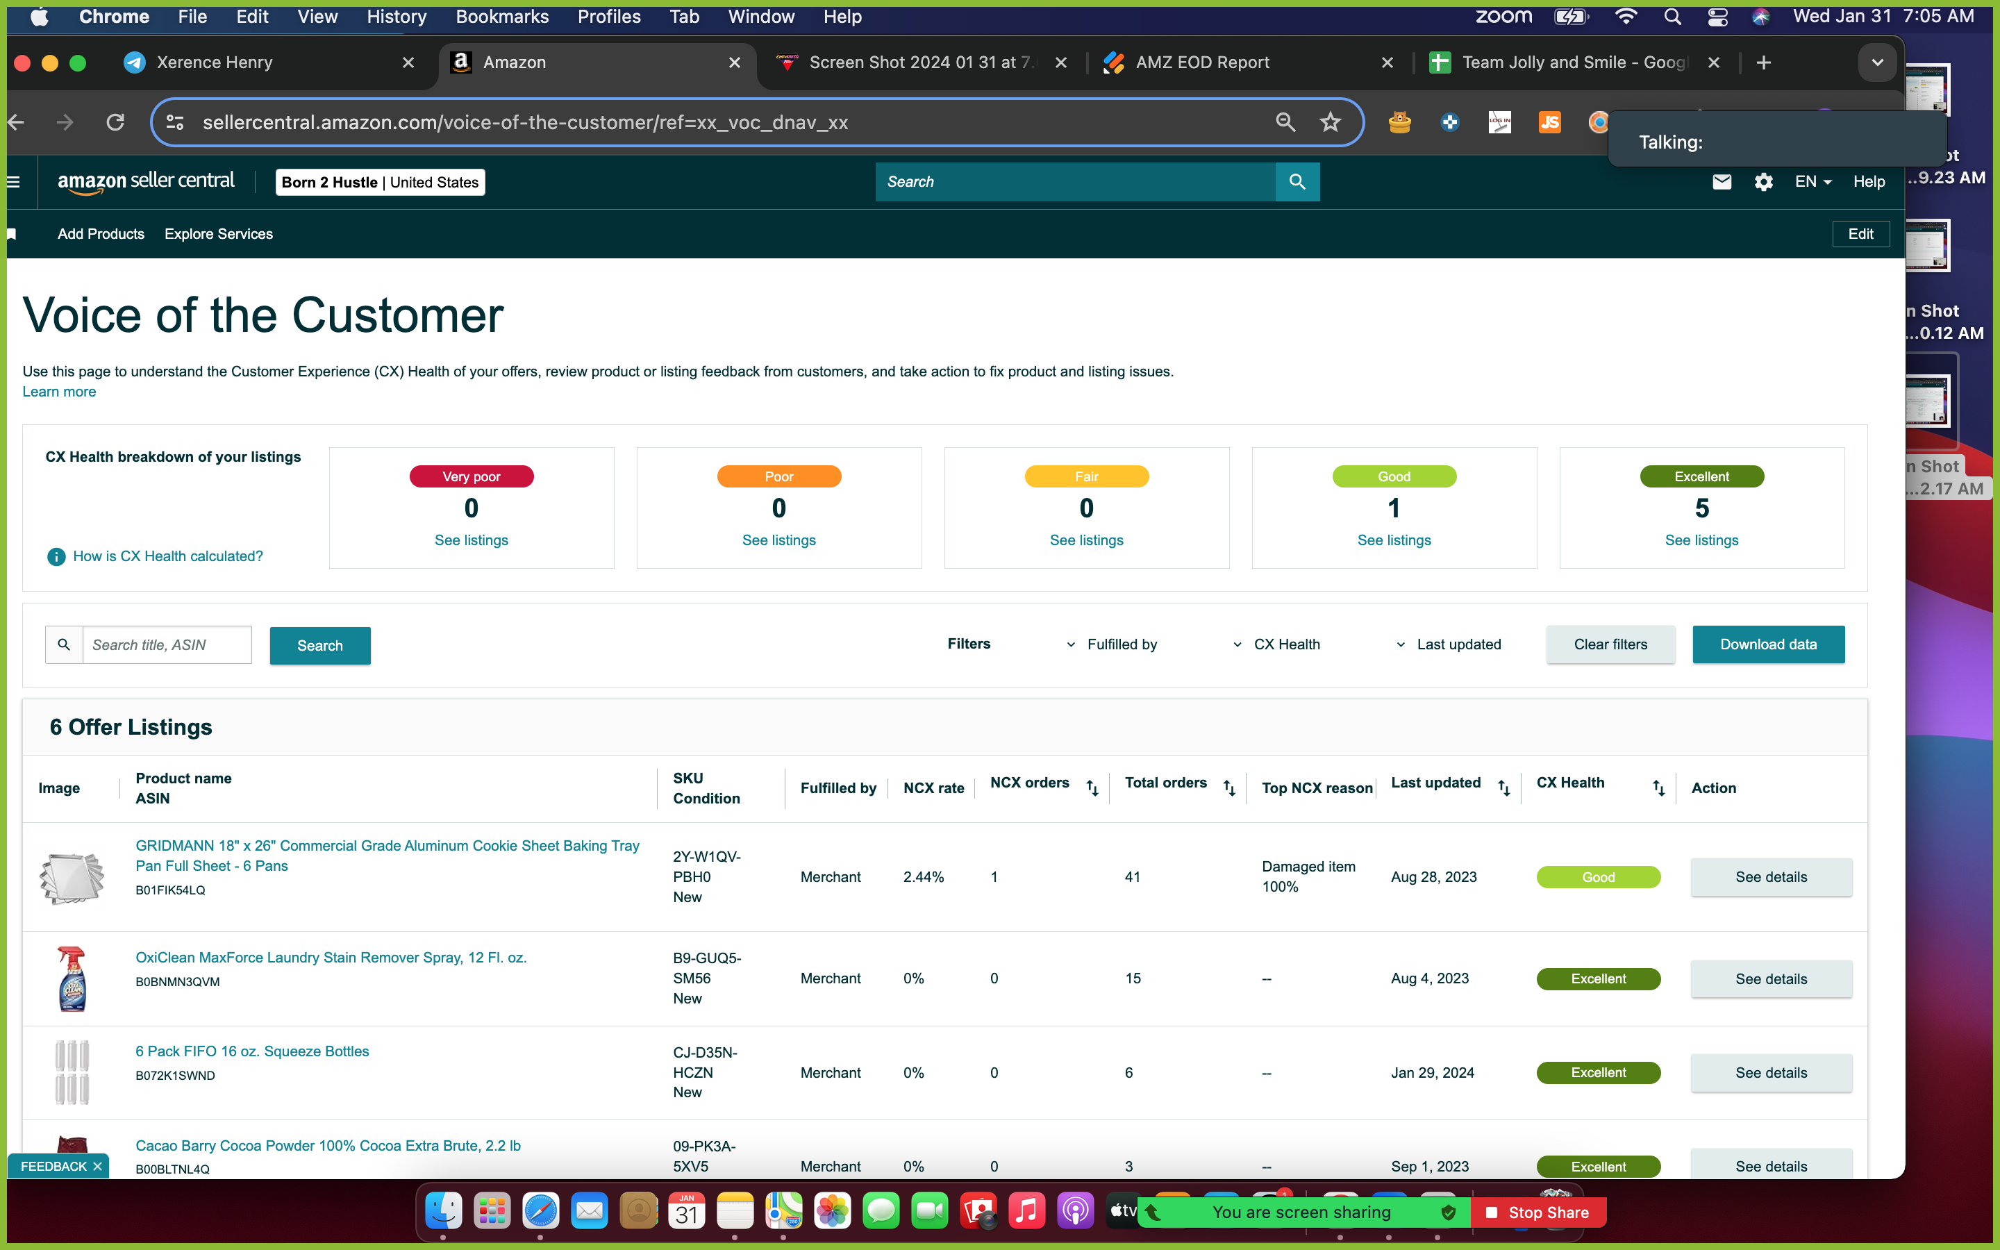This screenshot has width=2000, height=1250.
Task: Click the OxiClean spray bottle thumbnail
Action: (72, 979)
